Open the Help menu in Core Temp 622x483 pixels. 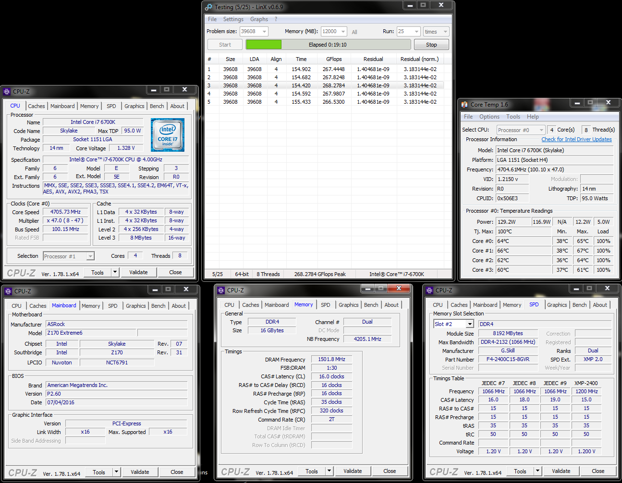(x=533, y=117)
